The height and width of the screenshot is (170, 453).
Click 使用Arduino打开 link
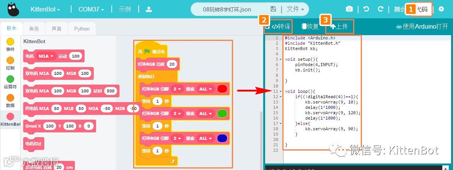[x=422, y=27]
